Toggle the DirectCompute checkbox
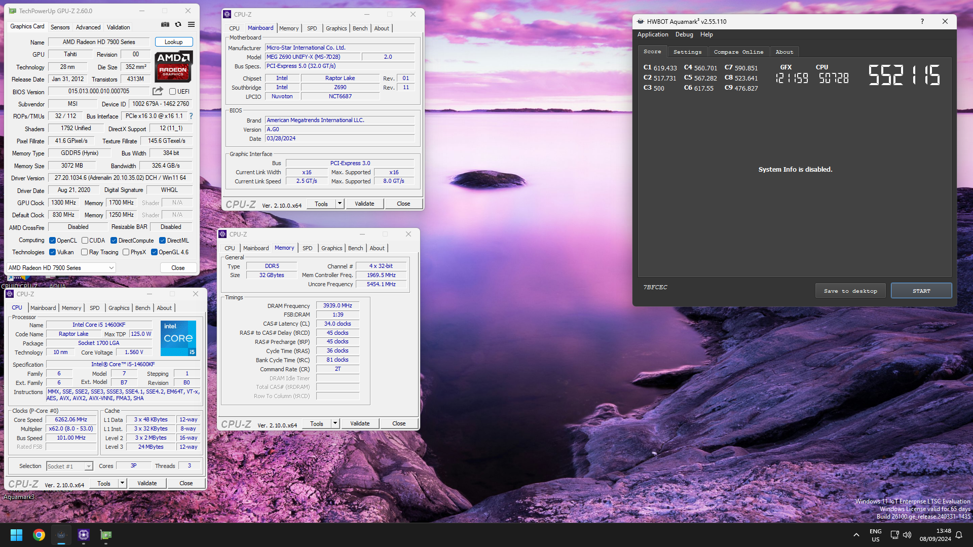The width and height of the screenshot is (973, 547). pyautogui.click(x=114, y=241)
